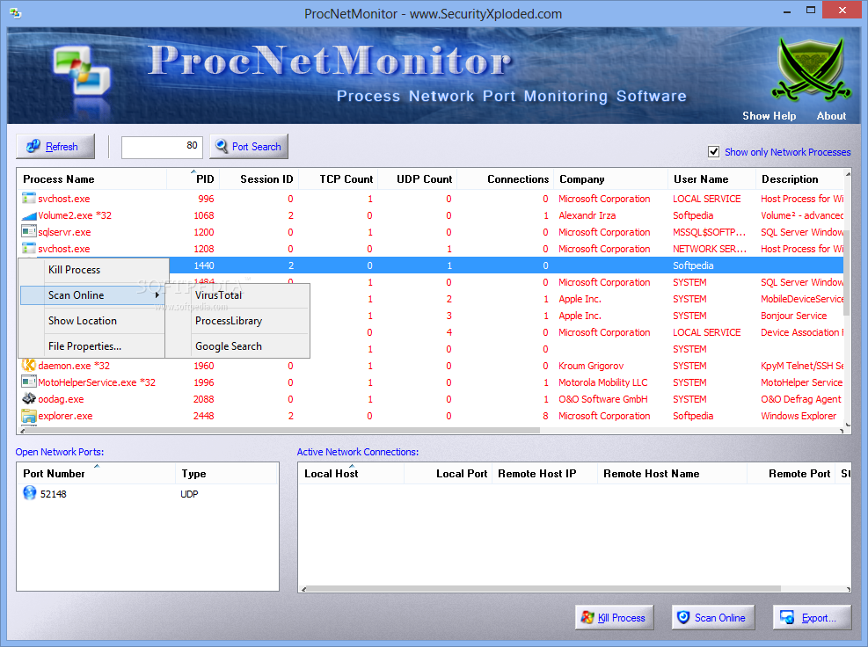Click 'Motorola Mobility LLC' company cell
This screenshot has width=868, height=647.
602,382
